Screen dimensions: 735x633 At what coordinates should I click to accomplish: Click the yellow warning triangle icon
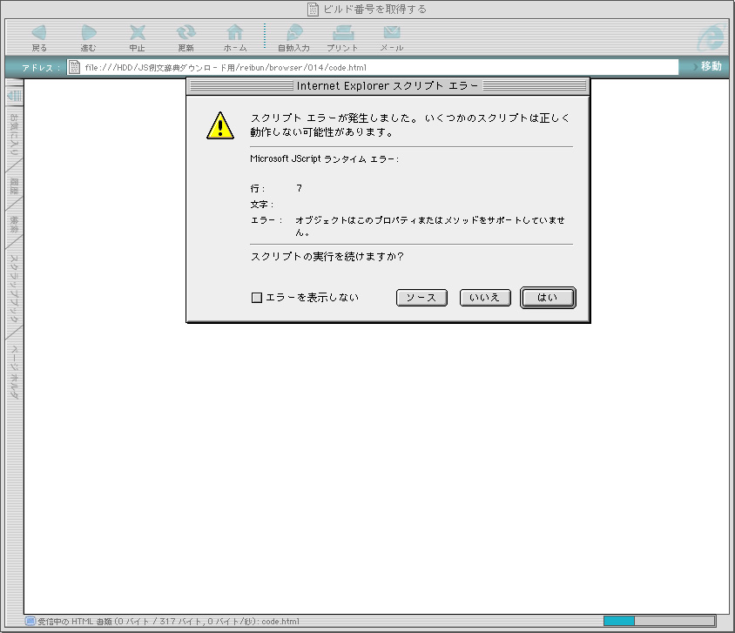point(220,126)
